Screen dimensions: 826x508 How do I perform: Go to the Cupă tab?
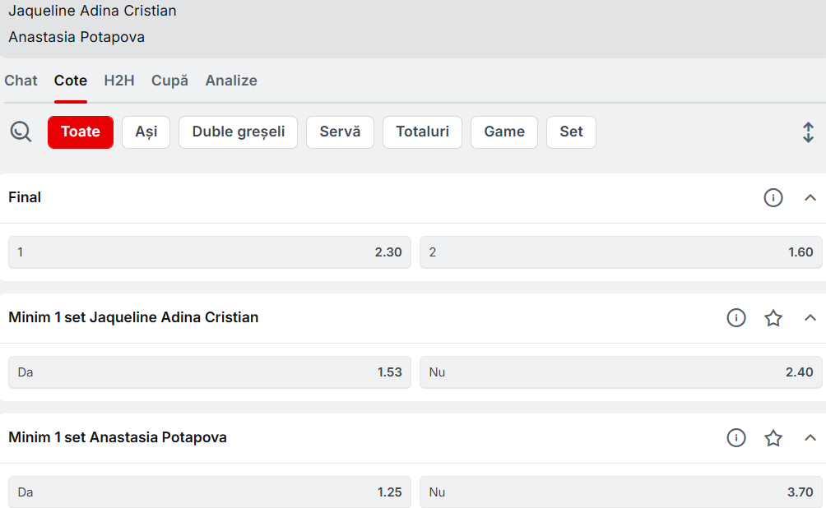[169, 81]
